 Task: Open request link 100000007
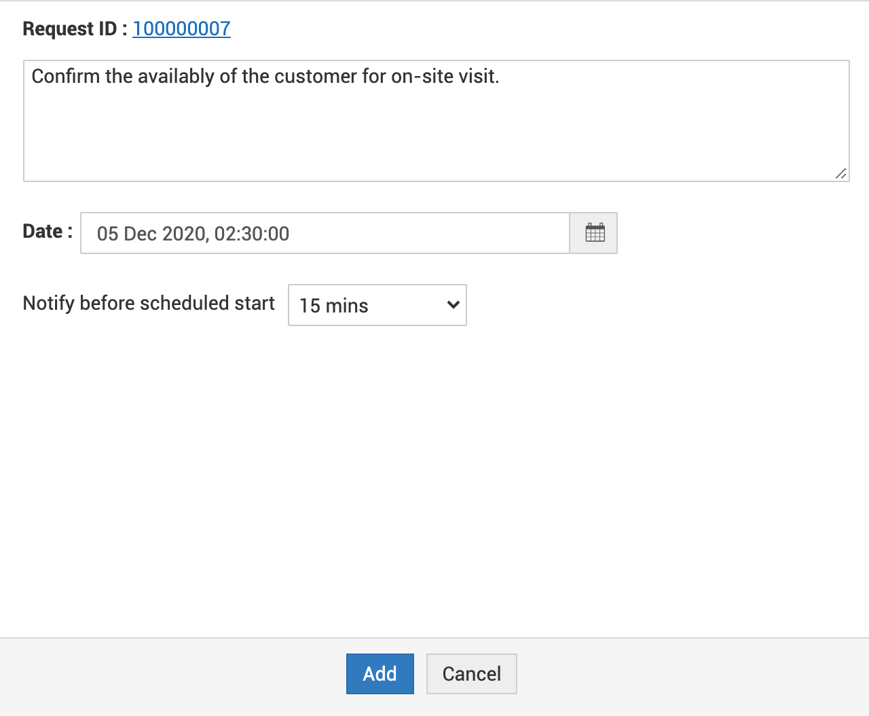coord(181,29)
